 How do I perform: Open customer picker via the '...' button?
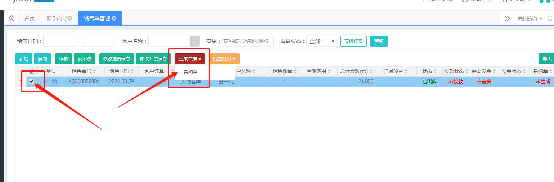195,41
